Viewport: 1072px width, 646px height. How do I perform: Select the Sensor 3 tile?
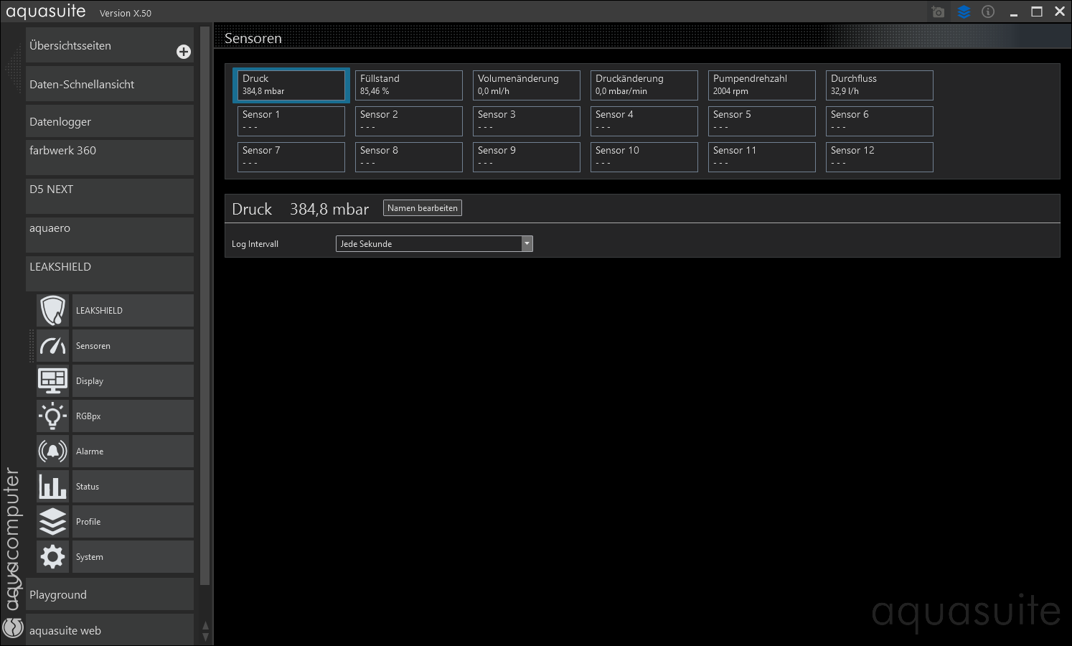(x=527, y=121)
